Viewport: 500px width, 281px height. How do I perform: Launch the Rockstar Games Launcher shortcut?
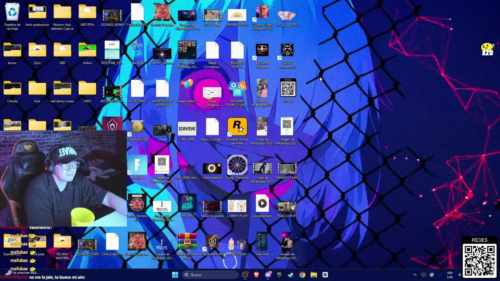[x=237, y=131]
